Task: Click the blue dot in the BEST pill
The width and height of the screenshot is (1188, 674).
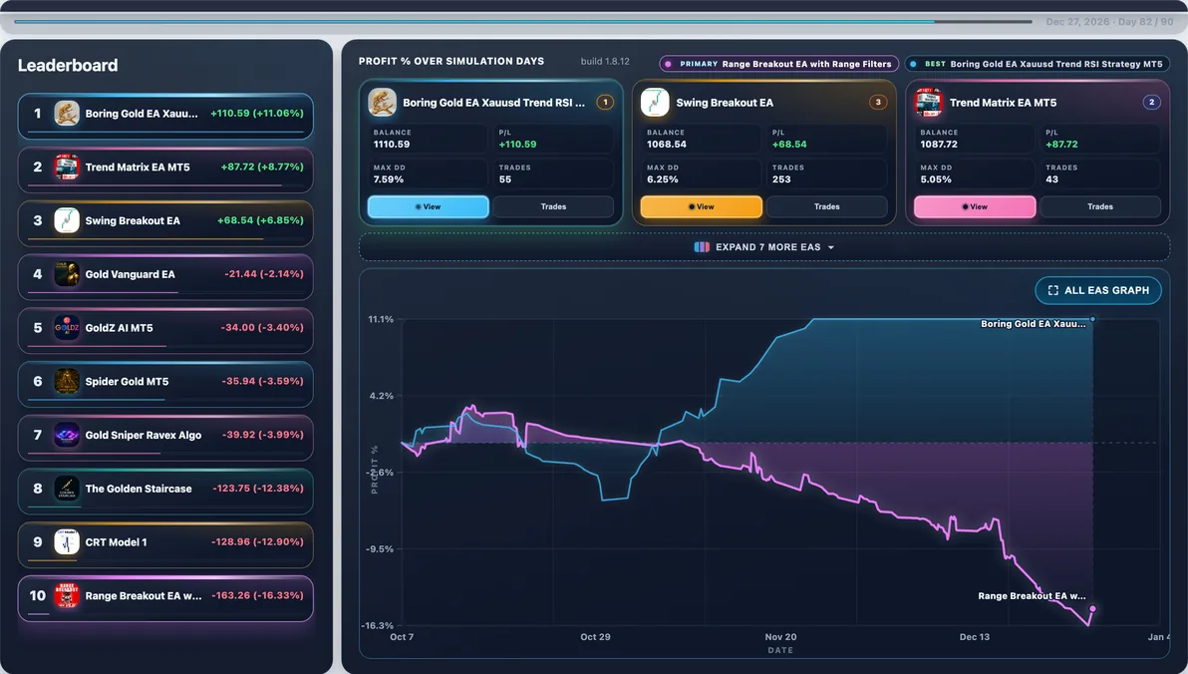Action: click(x=913, y=65)
